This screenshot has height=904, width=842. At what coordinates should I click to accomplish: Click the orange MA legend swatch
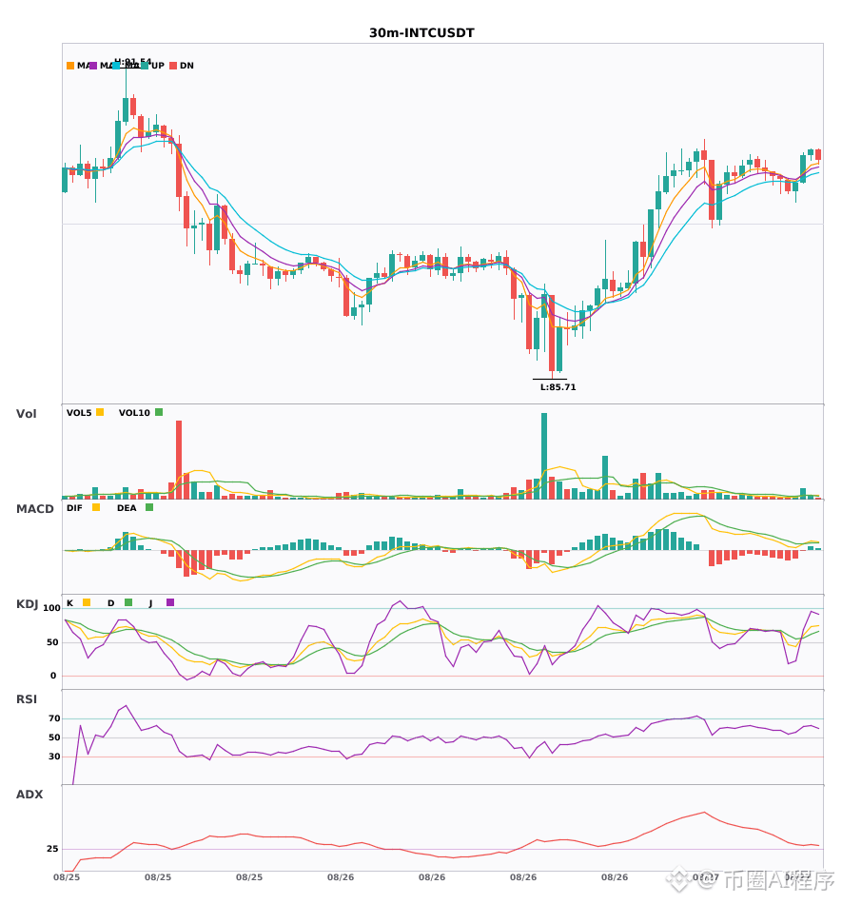[70, 66]
